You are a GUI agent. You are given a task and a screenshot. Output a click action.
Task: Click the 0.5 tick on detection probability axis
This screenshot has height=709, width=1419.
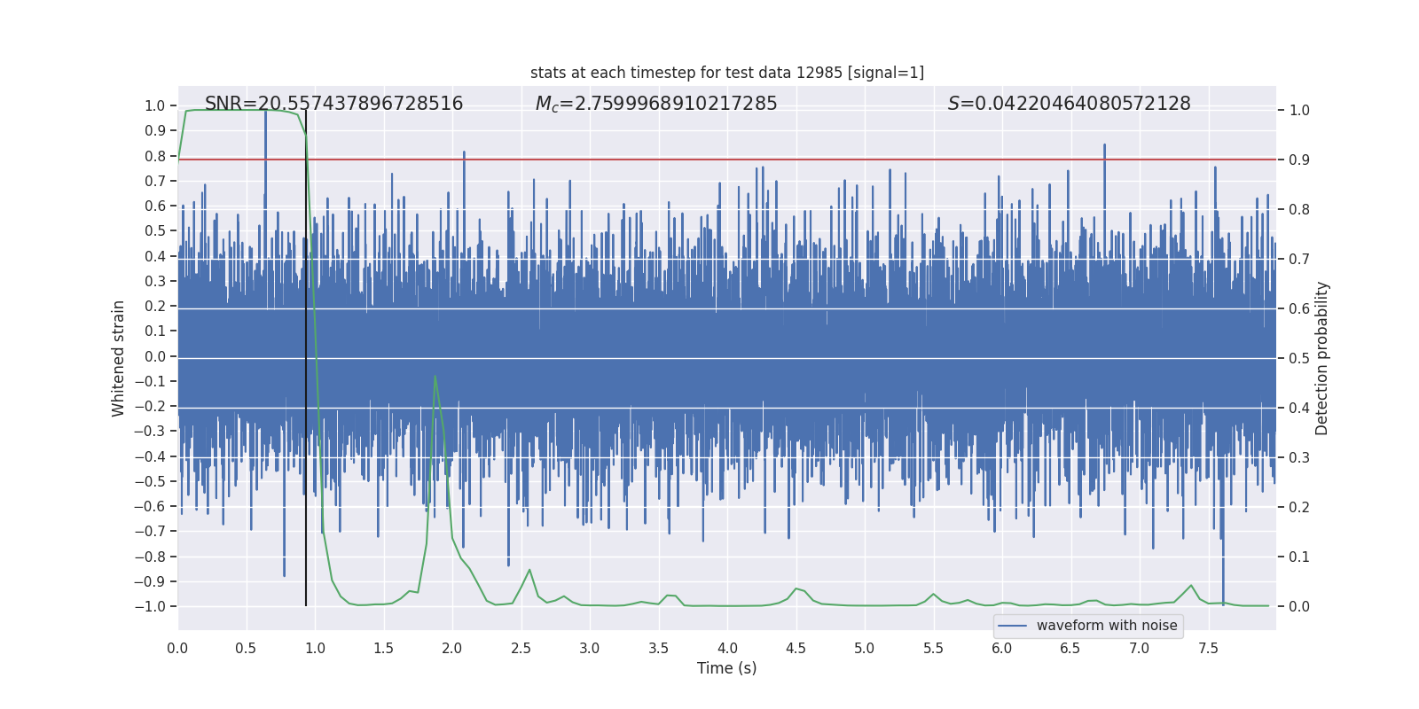point(1299,358)
